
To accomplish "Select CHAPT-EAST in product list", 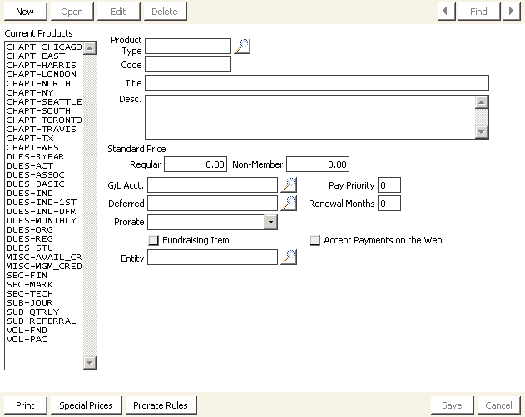I will (x=44, y=56).
